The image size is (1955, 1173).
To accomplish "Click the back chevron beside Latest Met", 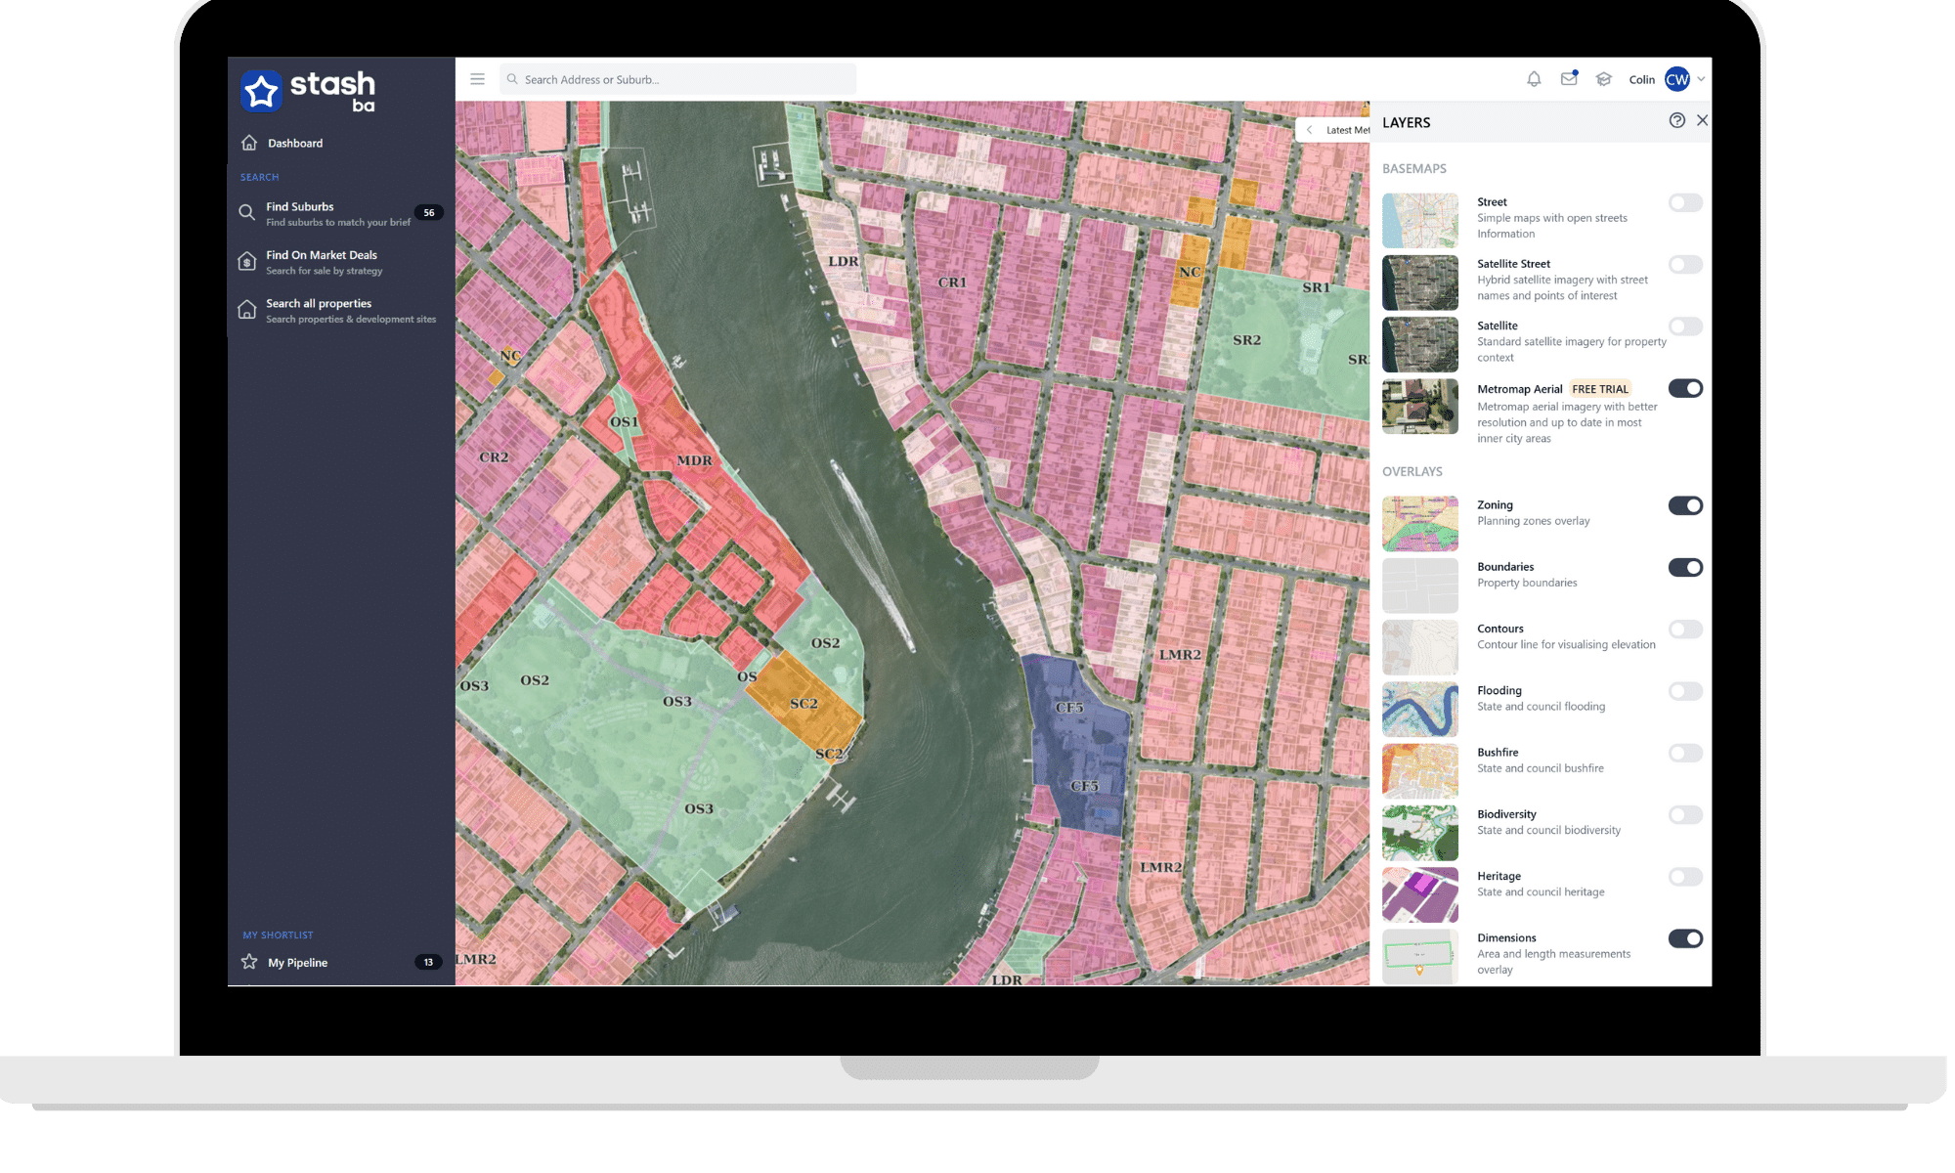I will click(x=1310, y=130).
